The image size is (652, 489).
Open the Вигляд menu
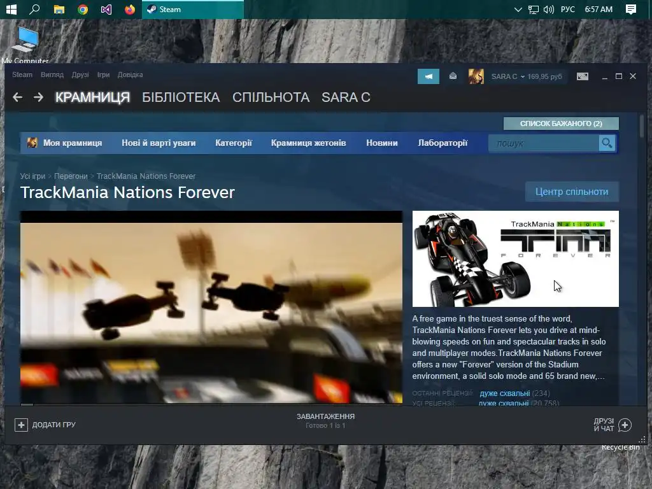pyautogui.click(x=52, y=75)
